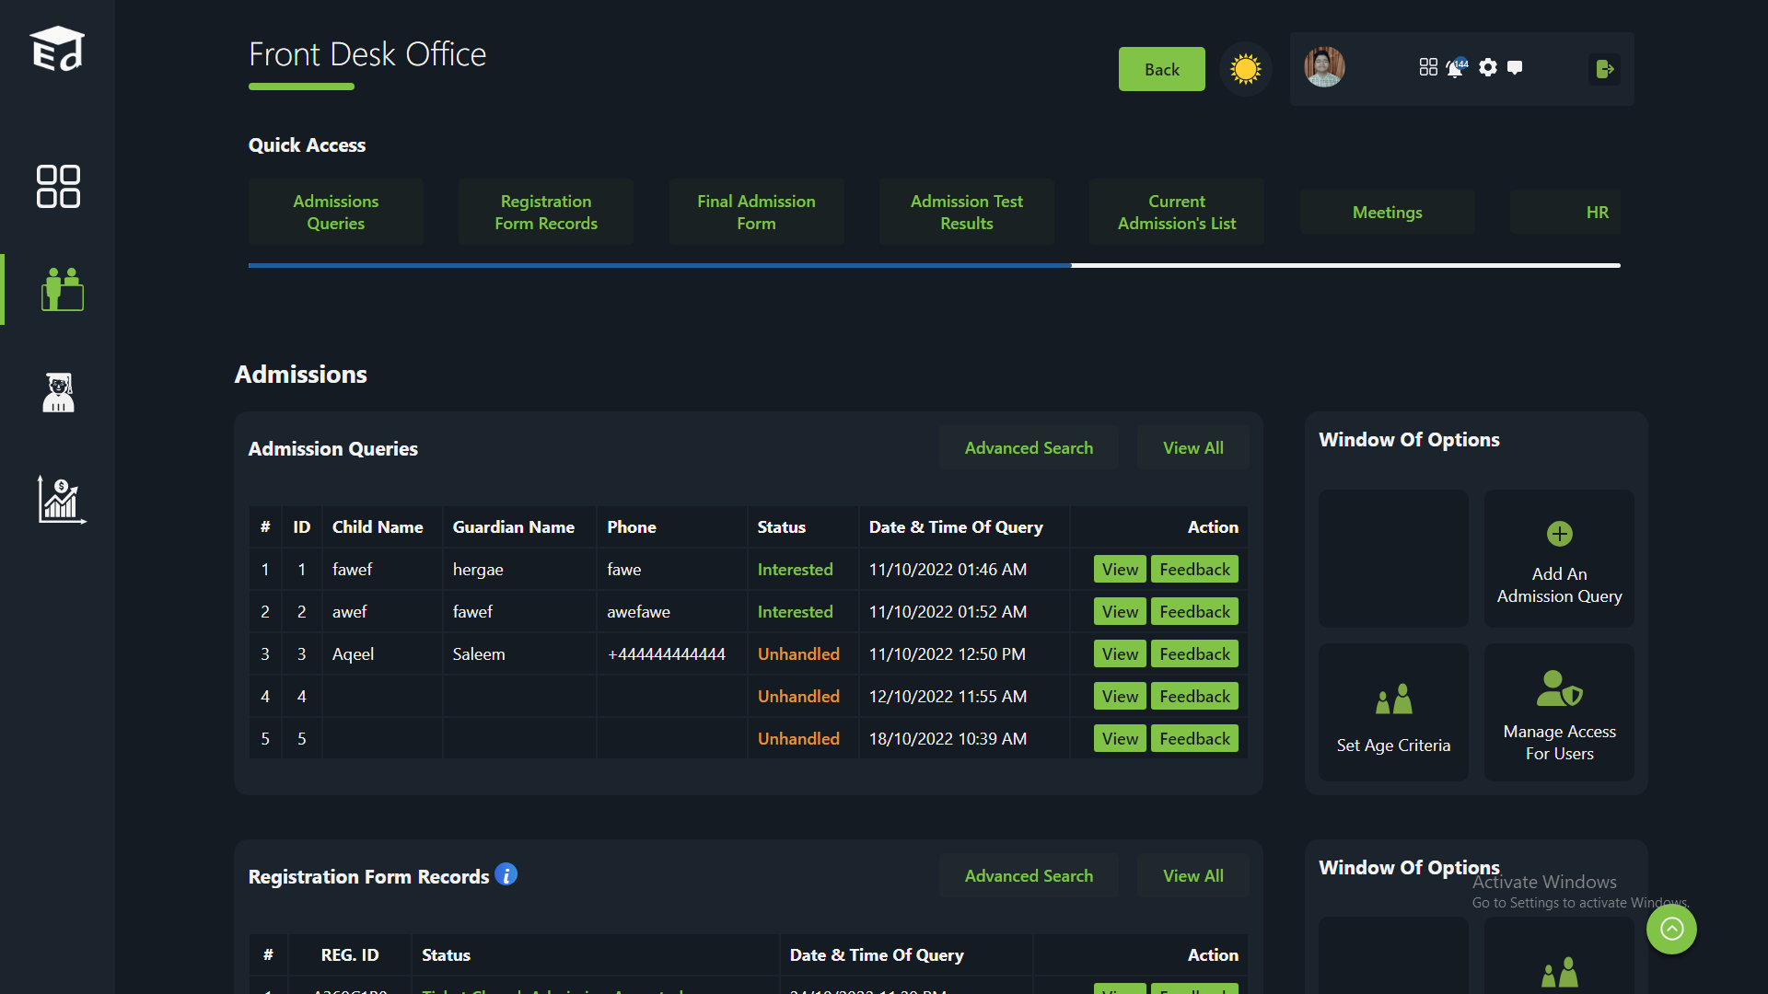Open the finance chart sidebar icon

(x=61, y=500)
